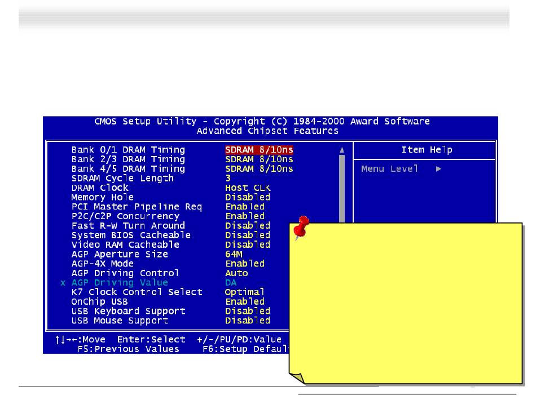Select the K7 Clock Control Select option
Image resolution: width=536 pixels, height=414 pixels.
click(137, 292)
